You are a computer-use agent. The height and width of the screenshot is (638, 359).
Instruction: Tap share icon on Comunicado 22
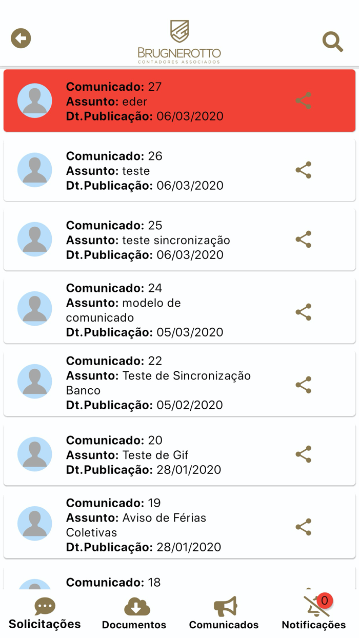[x=304, y=385]
